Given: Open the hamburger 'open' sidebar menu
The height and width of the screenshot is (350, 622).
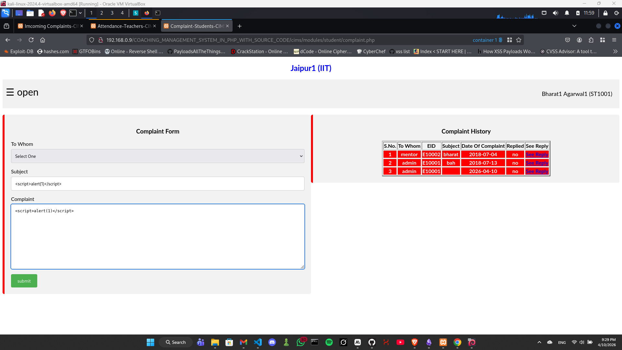Looking at the screenshot, I should 22,92.
